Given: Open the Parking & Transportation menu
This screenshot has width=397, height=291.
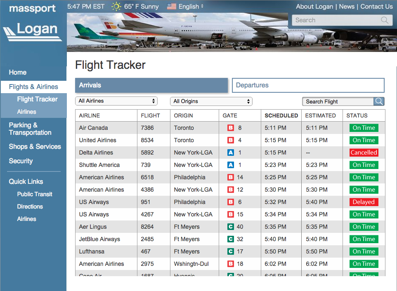Looking at the screenshot, I should point(30,129).
